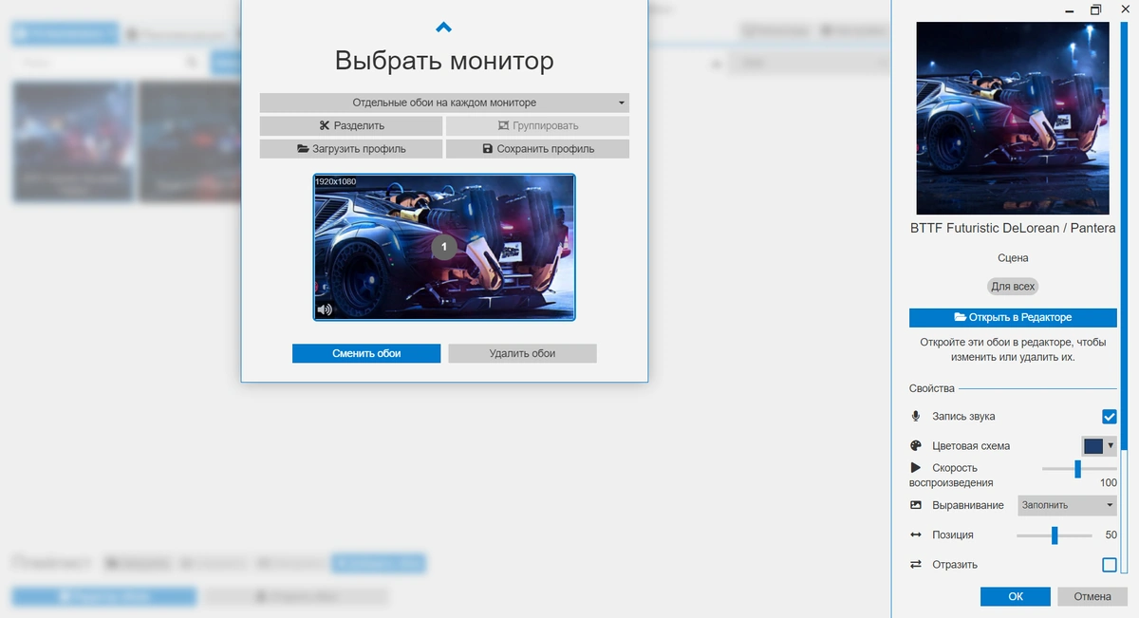1139x618 pixels.
Task: Click the Сцена type label
Action: pyautogui.click(x=1013, y=258)
